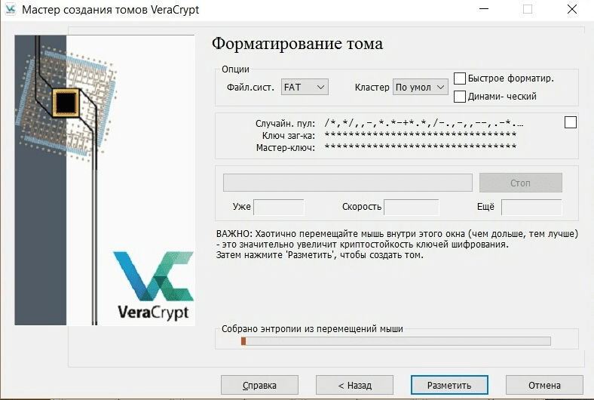This screenshot has width=594, height=400.
Task: Open the Кластер По умол dropdown
Action: (420, 88)
